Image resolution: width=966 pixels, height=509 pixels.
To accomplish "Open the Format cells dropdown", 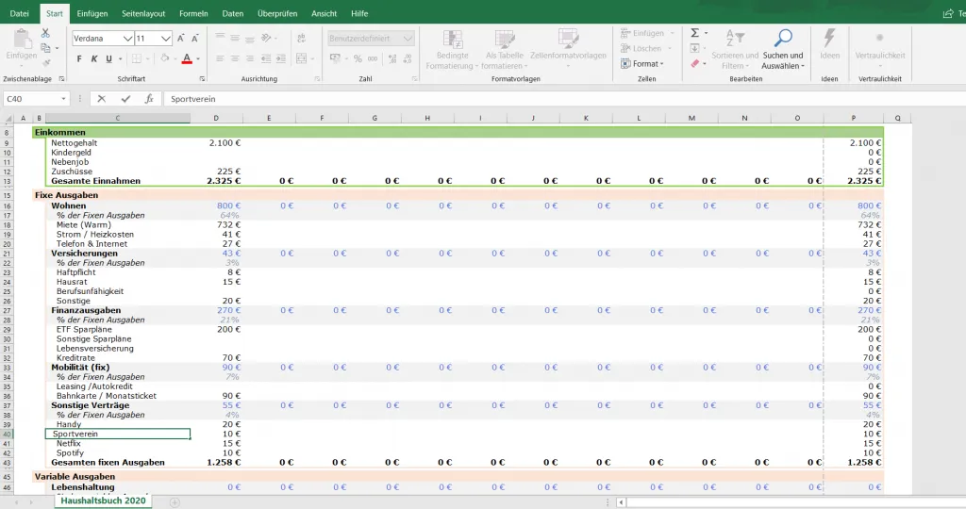I will tap(643, 63).
